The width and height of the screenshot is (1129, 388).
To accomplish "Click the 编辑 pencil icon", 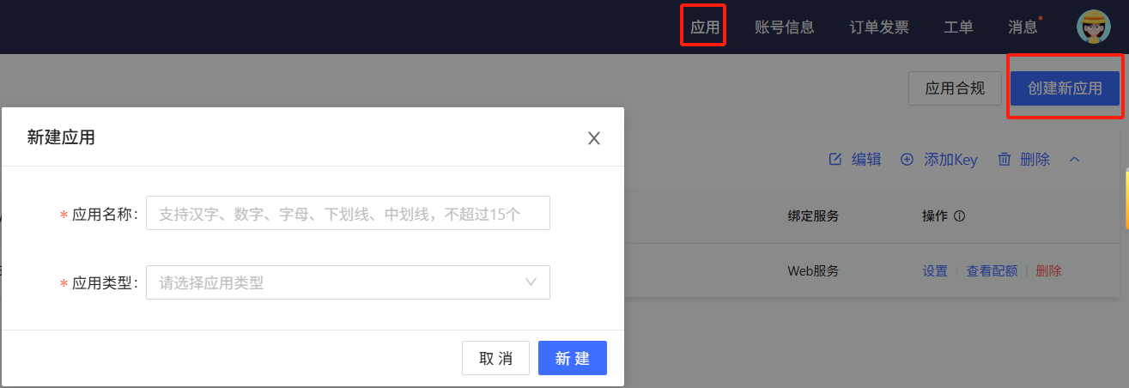I will (x=835, y=160).
